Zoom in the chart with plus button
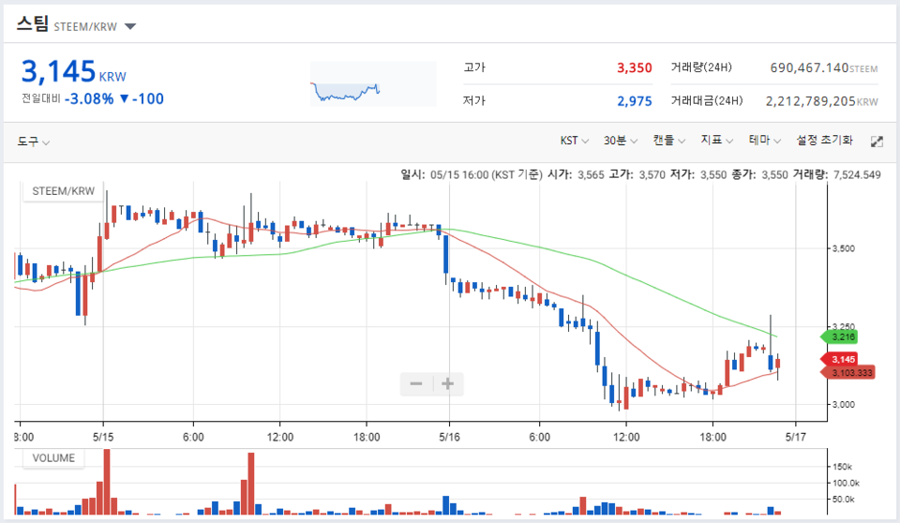Viewport: 900px width, 523px height. click(x=448, y=383)
